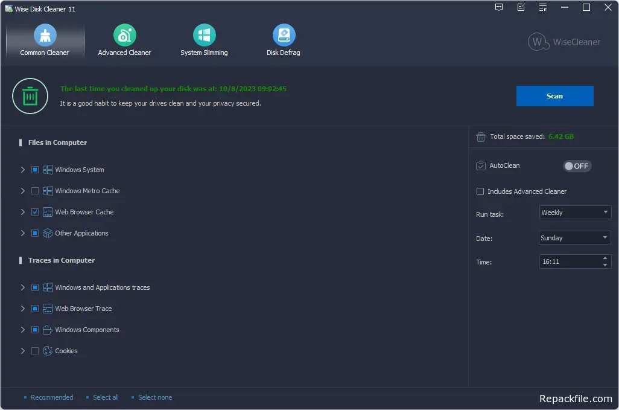Click the WiseCleaner logo
619x410 pixels.
pyautogui.click(x=563, y=42)
